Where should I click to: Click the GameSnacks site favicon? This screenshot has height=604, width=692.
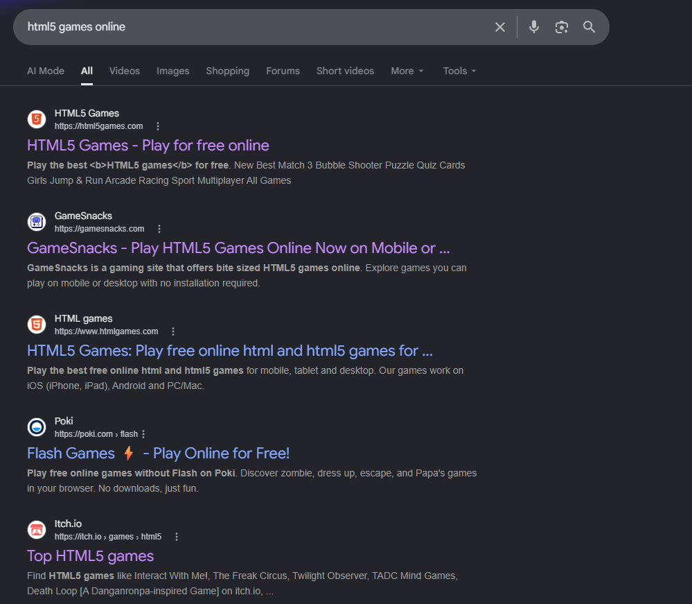point(37,222)
